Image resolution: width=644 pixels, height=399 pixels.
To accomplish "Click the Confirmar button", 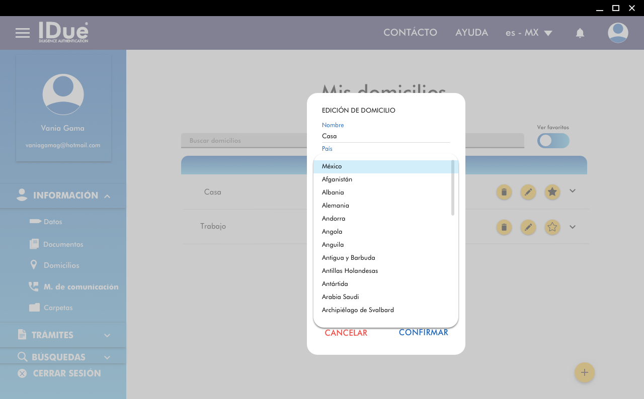I will 423,333.
